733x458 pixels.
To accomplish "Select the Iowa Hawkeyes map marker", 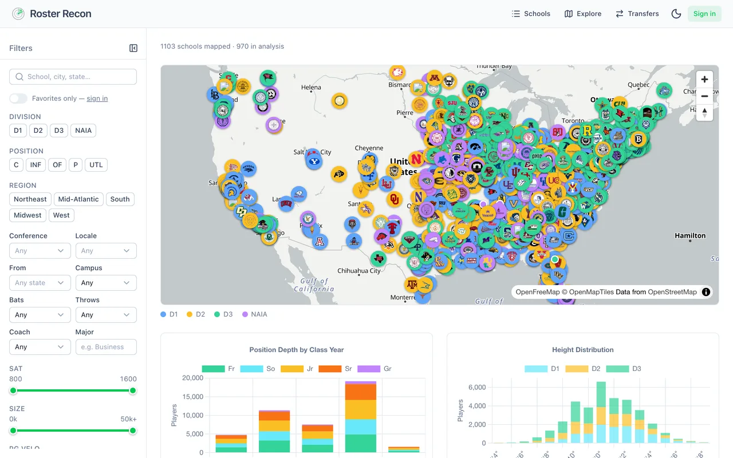I will tap(474, 147).
